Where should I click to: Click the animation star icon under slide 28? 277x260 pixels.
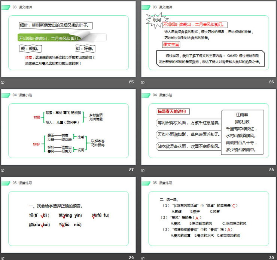[143, 170]
